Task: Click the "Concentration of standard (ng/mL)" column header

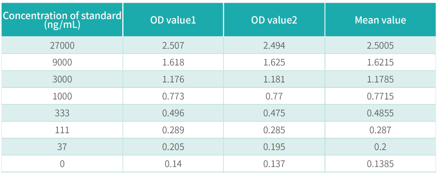Action: click(x=62, y=20)
